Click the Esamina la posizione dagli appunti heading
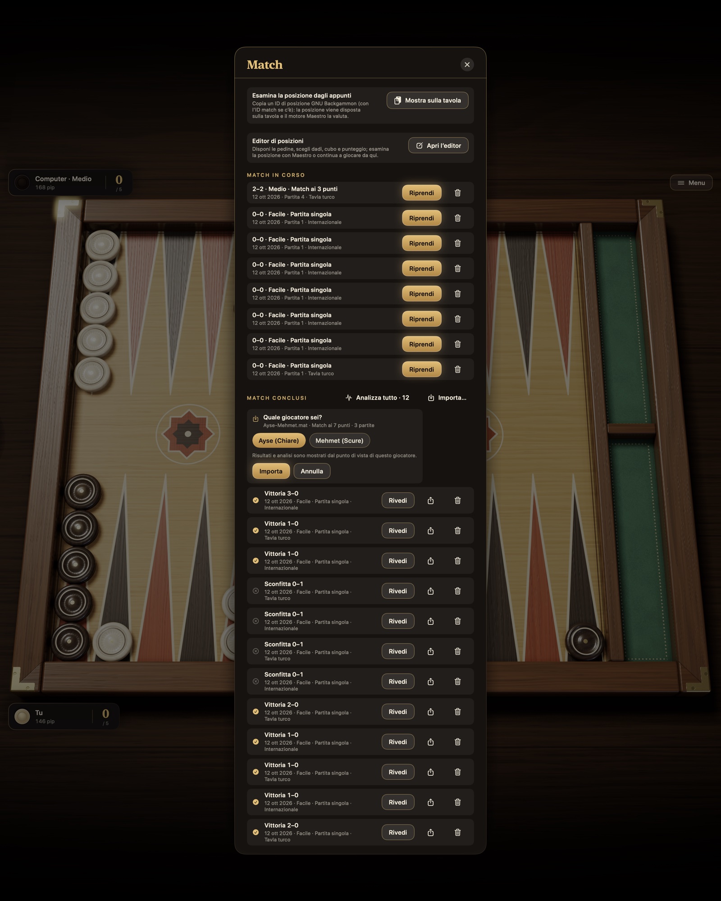Image resolution: width=721 pixels, height=901 pixels. (x=301, y=96)
